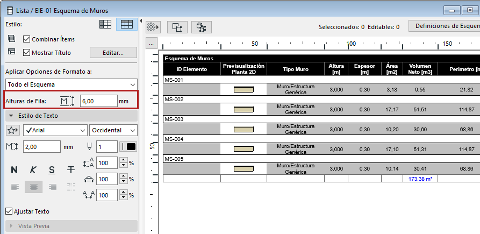Increase line spacing with up arrow

click(x=123, y=160)
